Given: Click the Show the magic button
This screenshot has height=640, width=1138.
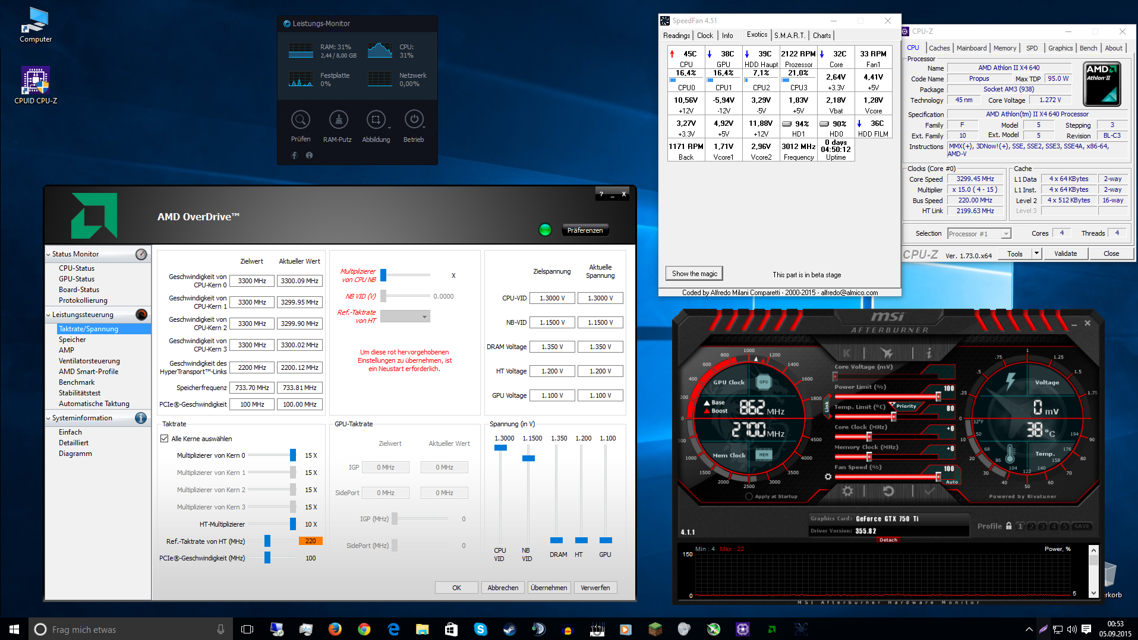Looking at the screenshot, I should (x=694, y=274).
